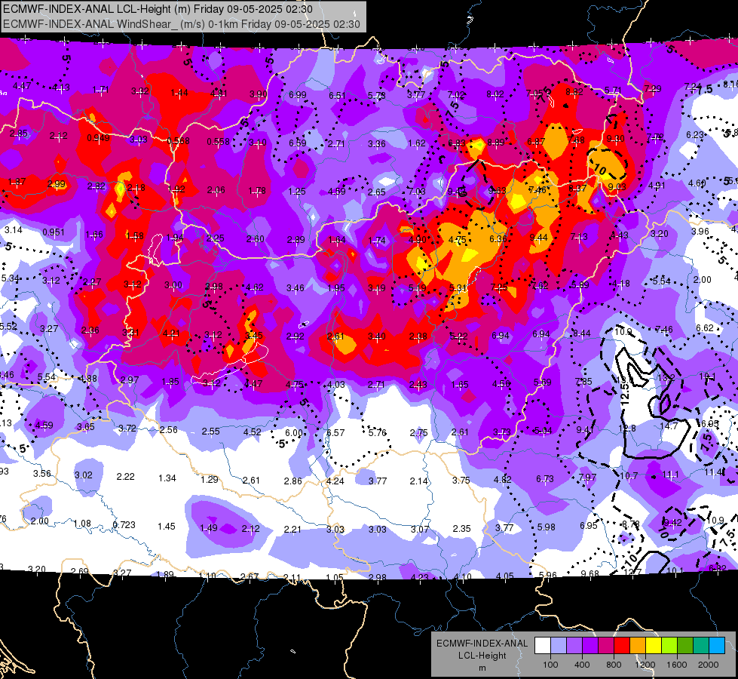Click the white legend swatch below 100
The height and width of the screenshot is (679, 738).
(x=542, y=646)
